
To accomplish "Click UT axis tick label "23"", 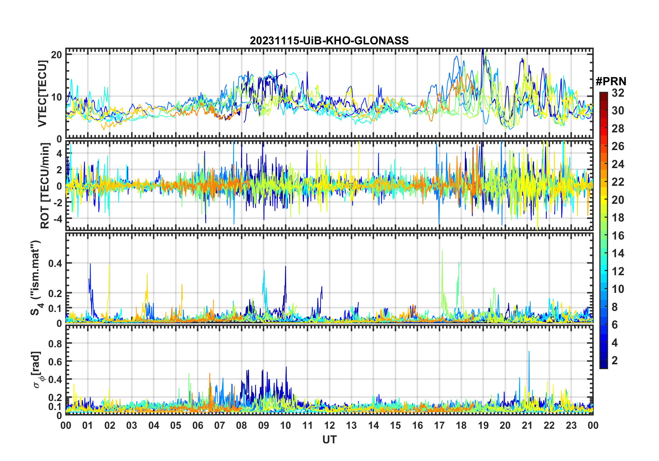I will [x=571, y=425].
